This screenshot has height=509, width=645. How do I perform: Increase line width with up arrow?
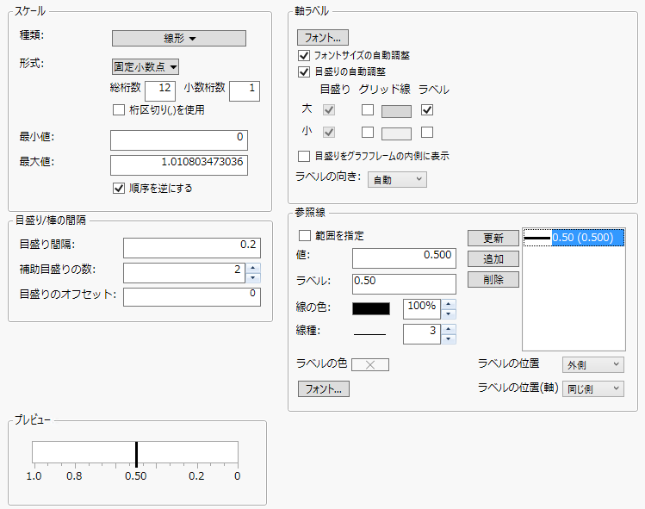[449, 329]
